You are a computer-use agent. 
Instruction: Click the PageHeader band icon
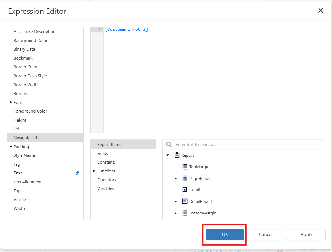(184, 178)
